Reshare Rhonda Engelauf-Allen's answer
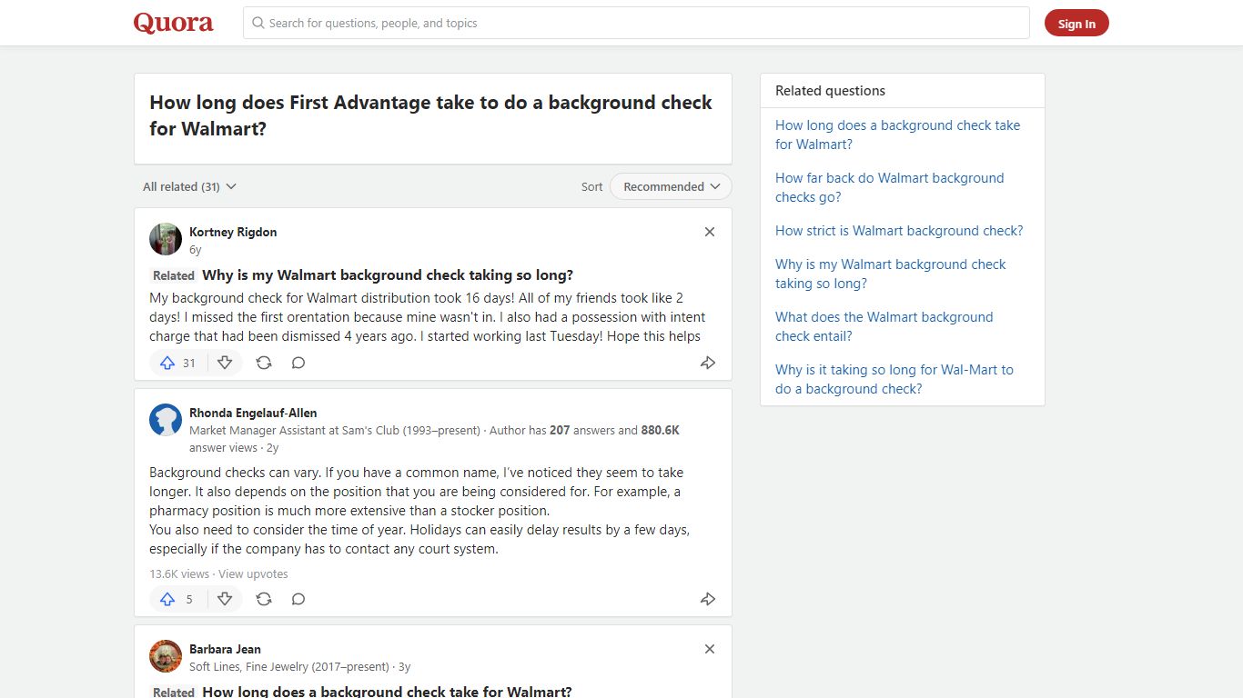1243x698 pixels. tap(264, 599)
